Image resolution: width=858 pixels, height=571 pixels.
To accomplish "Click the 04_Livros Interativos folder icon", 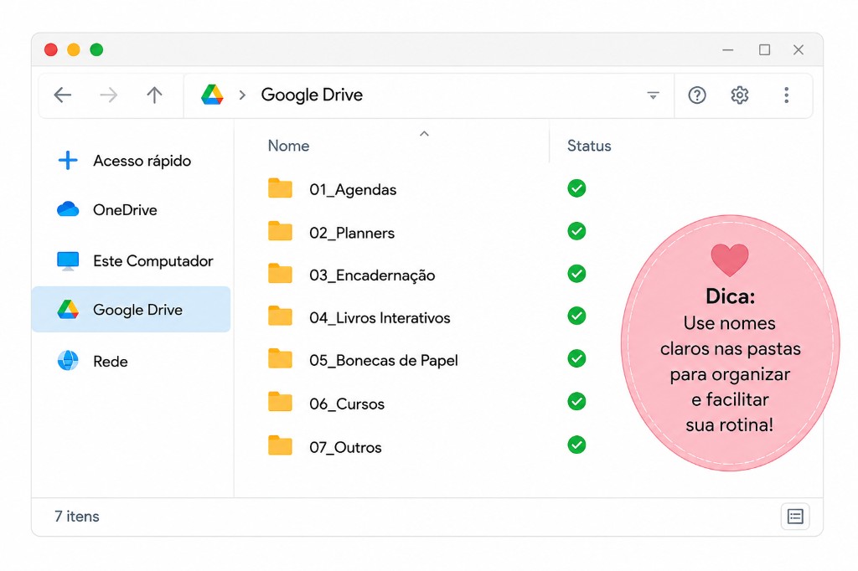I will click(x=280, y=316).
